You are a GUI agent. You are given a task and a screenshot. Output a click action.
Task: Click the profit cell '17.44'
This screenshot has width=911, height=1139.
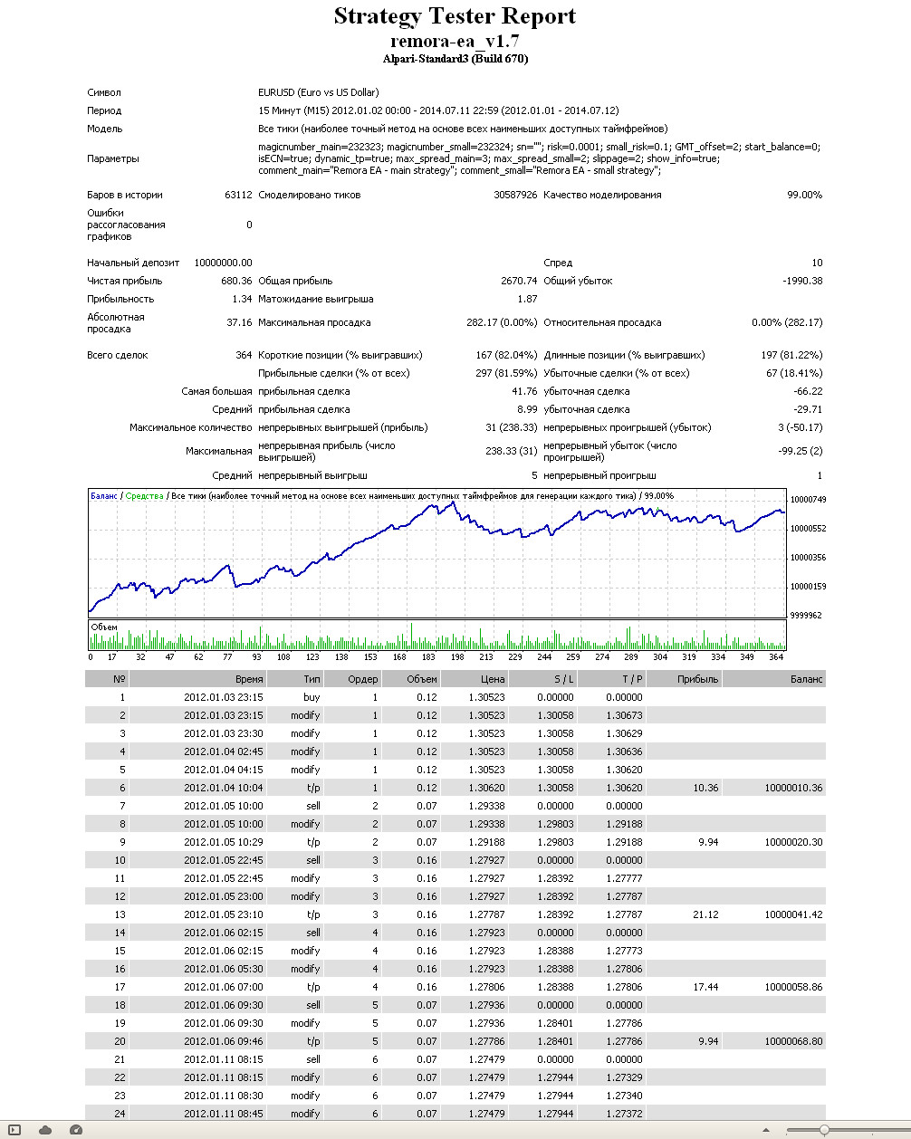pos(706,987)
